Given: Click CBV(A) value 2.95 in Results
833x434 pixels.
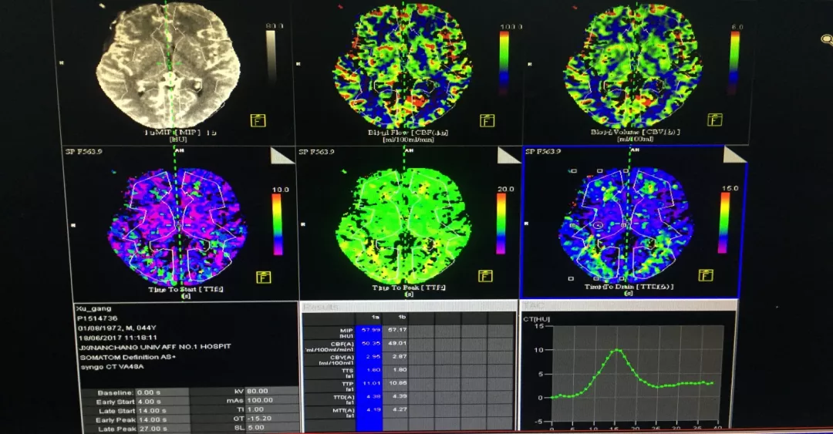Looking at the screenshot, I should click(373, 356).
